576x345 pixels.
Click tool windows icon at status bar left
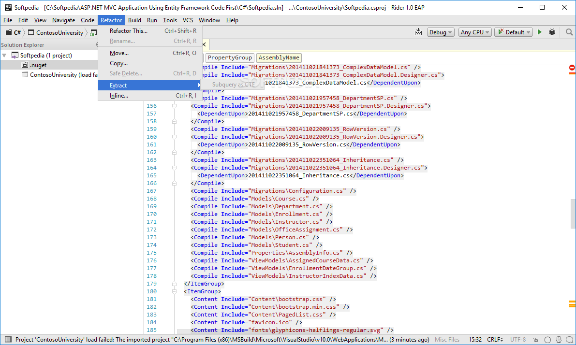coord(8,340)
